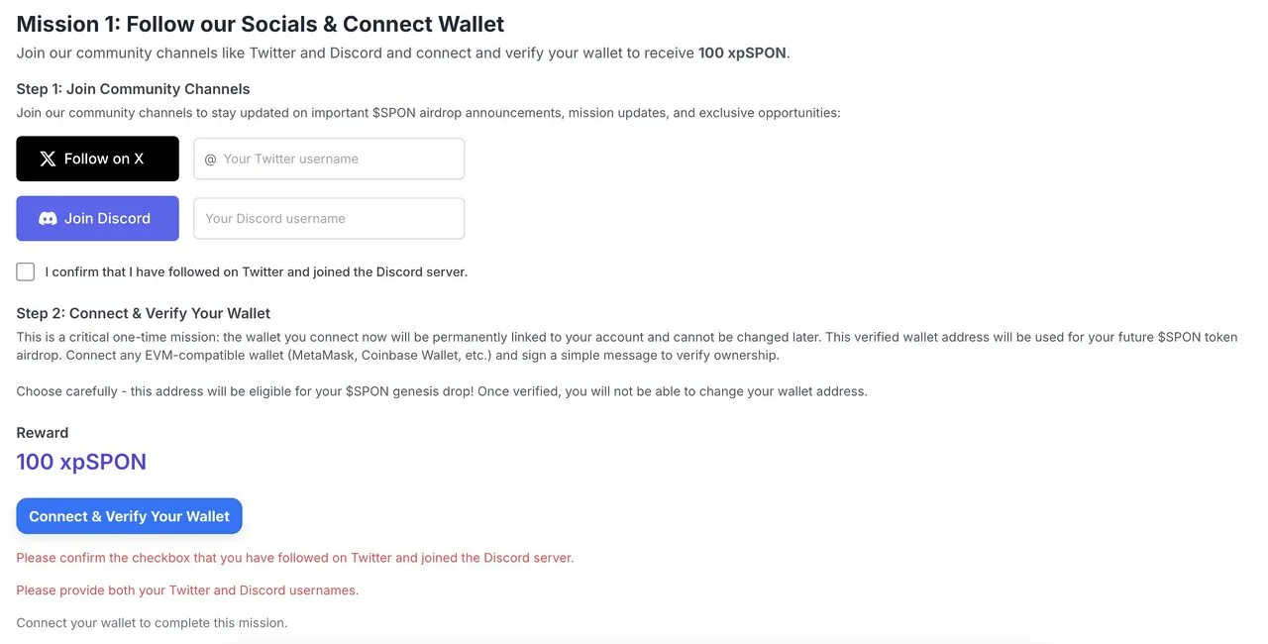This screenshot has width=1268, height=644.
Task: Click the Step 2: Connect & Verify heading
Action: [143, 313]
